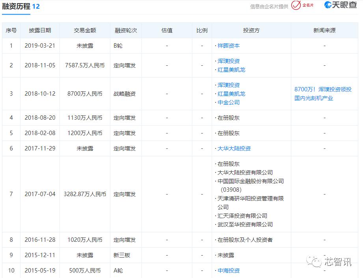Open the 中海投资 investor link

point(229,271)
